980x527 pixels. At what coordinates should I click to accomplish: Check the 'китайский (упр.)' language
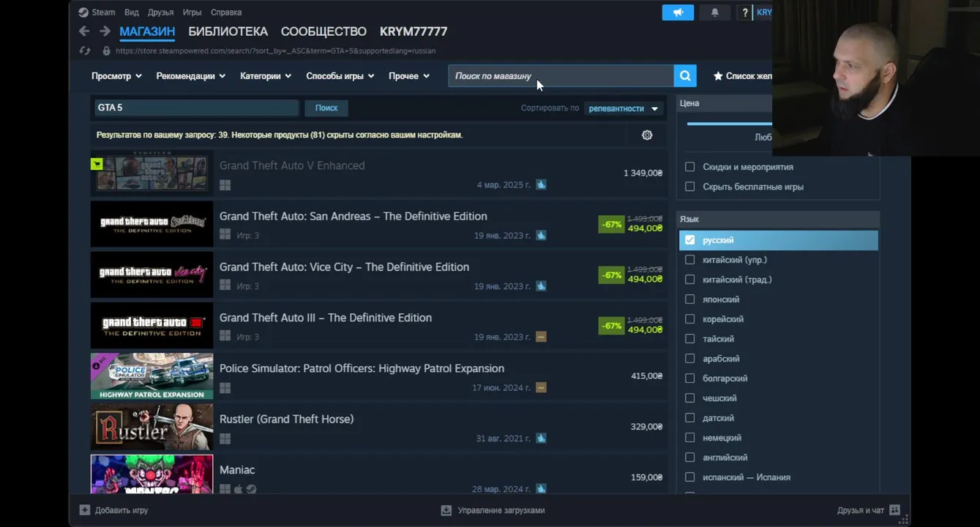coord(689,260)
